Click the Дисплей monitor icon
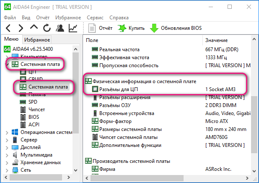 [15, 147]
